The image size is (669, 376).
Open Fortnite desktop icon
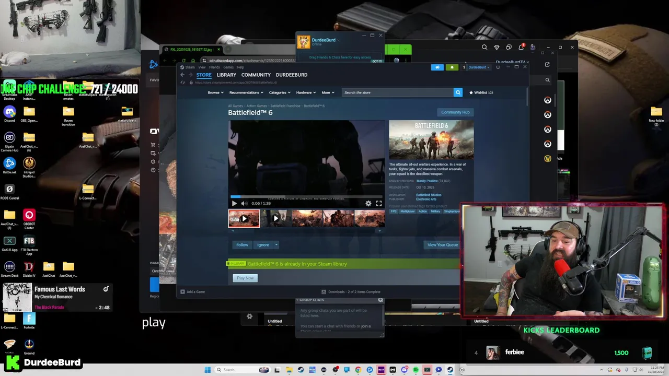(x=29, y=320)
